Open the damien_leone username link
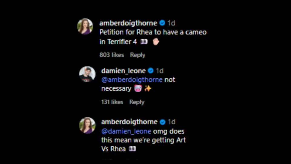This screenshot has width=291, height=164. [x=124, y=71]
